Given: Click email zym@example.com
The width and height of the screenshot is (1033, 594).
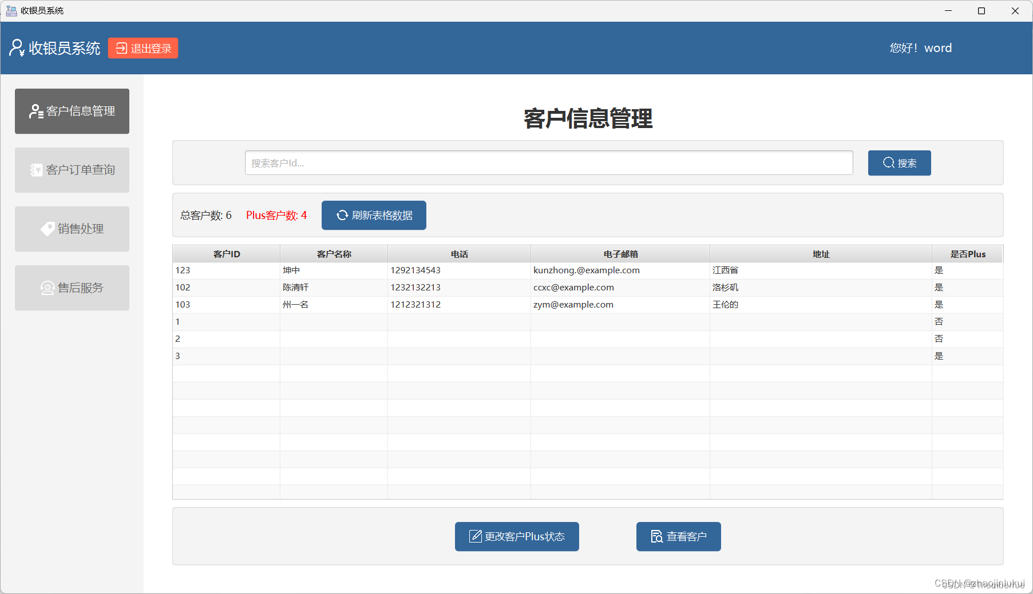Looking at the screenshot, I should (573, 305).
